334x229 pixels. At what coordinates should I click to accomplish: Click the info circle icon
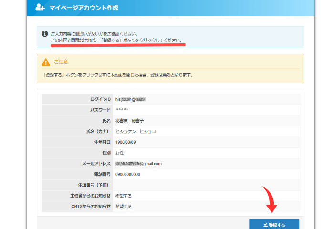point(45,34)
